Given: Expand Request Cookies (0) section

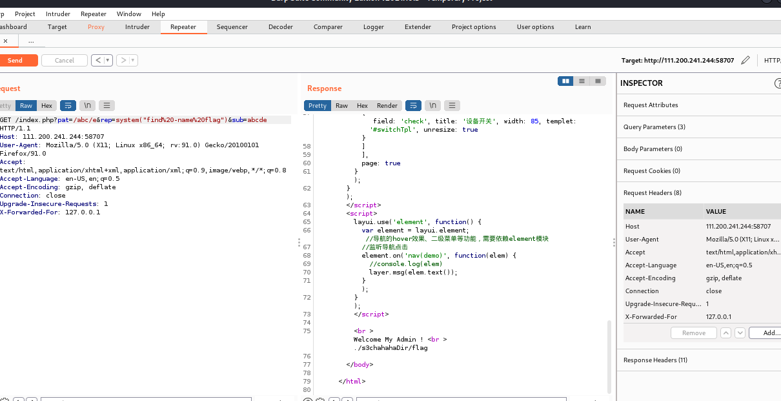Looking at the screenshot, I should 700,171.
